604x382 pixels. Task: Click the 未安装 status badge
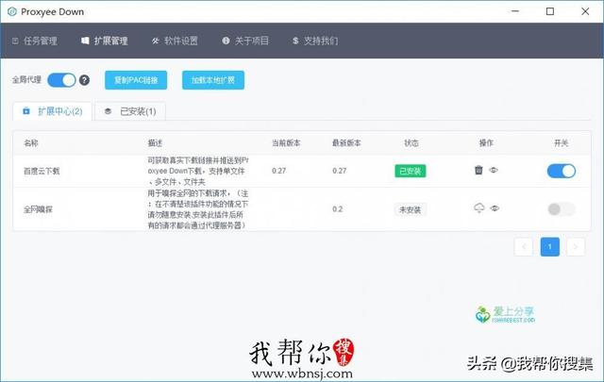(x=411, y=210)
